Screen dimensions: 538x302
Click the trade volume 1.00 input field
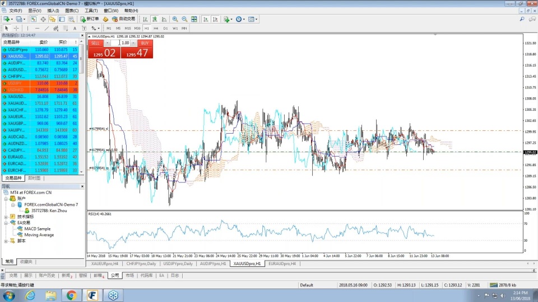[123, 43]
